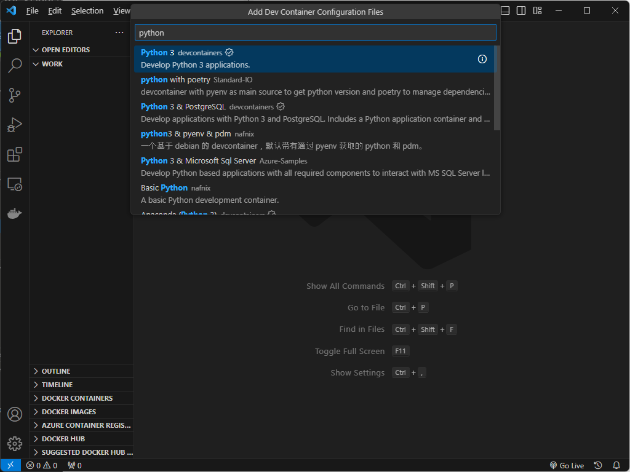Screen dimensions: 630x472
Task: Start Go Live server
Action: 567,466
